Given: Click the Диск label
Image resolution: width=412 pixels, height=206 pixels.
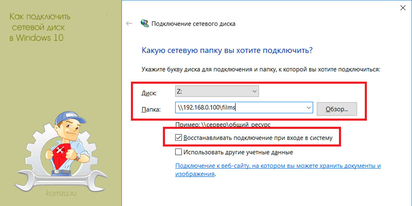Looking at the screenshot, I should [148, 93].
